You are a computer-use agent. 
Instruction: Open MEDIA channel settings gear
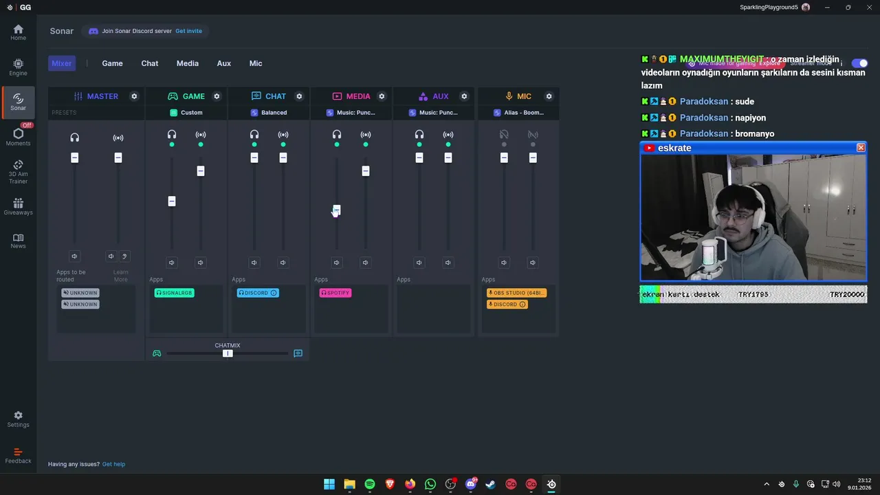click(382, 96)
